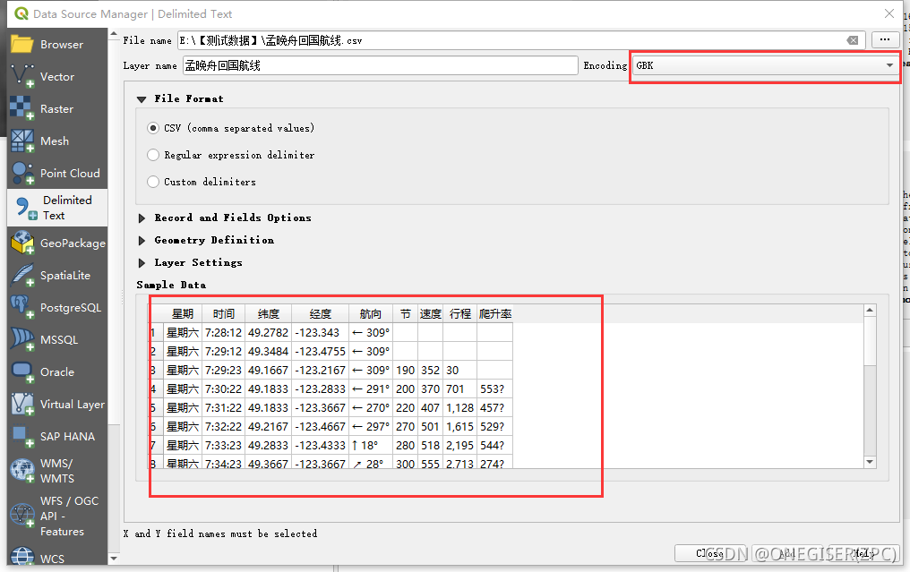The height and width of the screenshot is (572, 910).
Task: Collapse the File Format section
Action: pyautogui.click(x=141, y=99)
